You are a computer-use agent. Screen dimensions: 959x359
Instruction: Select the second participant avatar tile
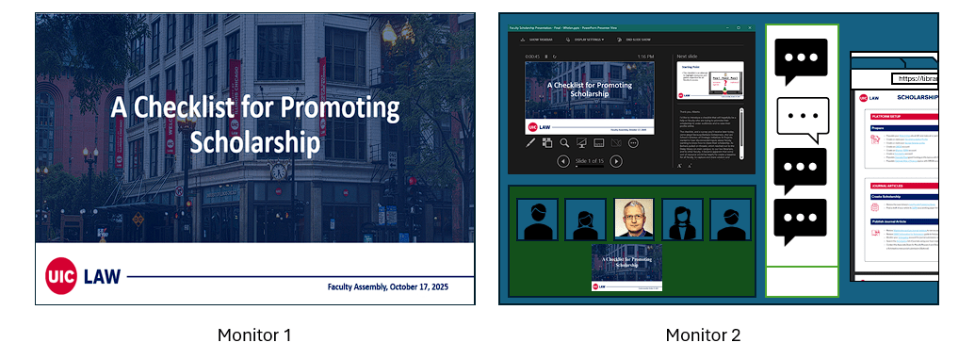[585, 219]
